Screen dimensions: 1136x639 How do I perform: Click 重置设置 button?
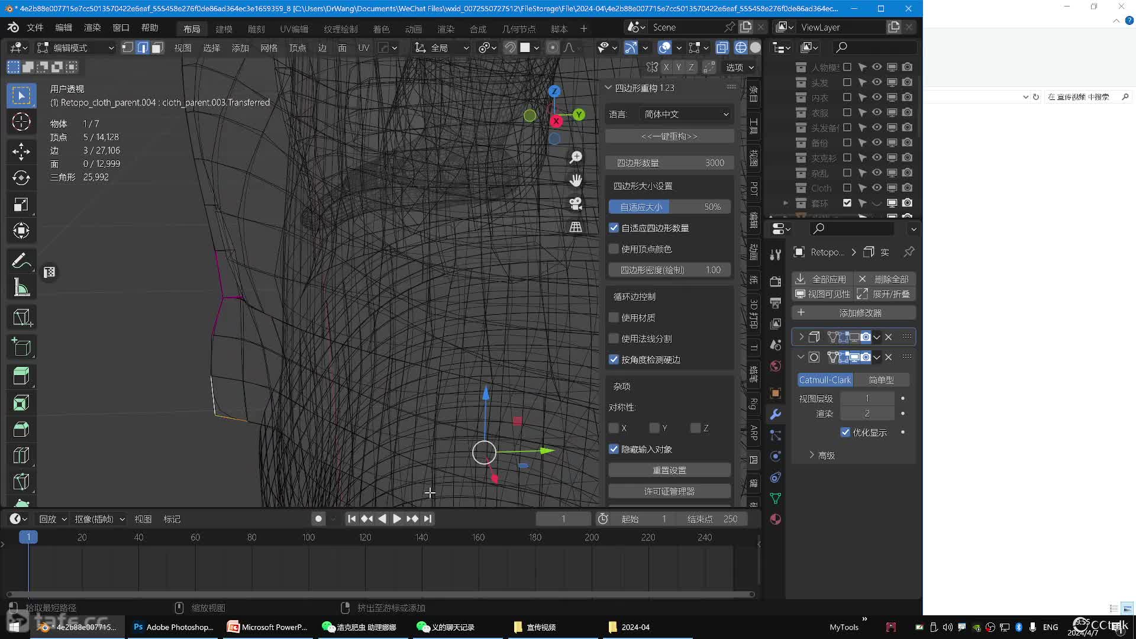click(x=670, y=470)
